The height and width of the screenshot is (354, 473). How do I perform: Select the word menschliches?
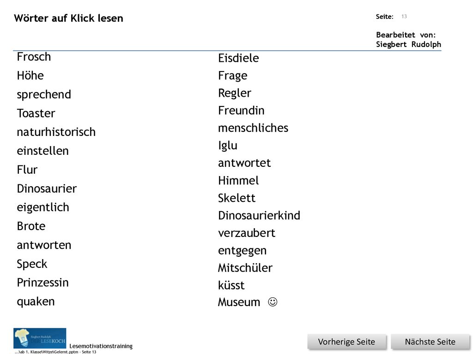253,128
